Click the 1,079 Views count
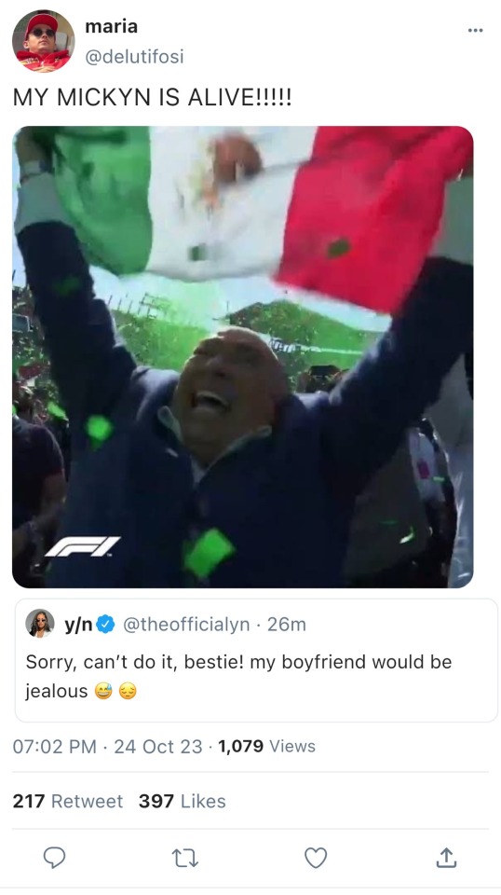Viewport: 501px width, 895px height. pos(266,746)
